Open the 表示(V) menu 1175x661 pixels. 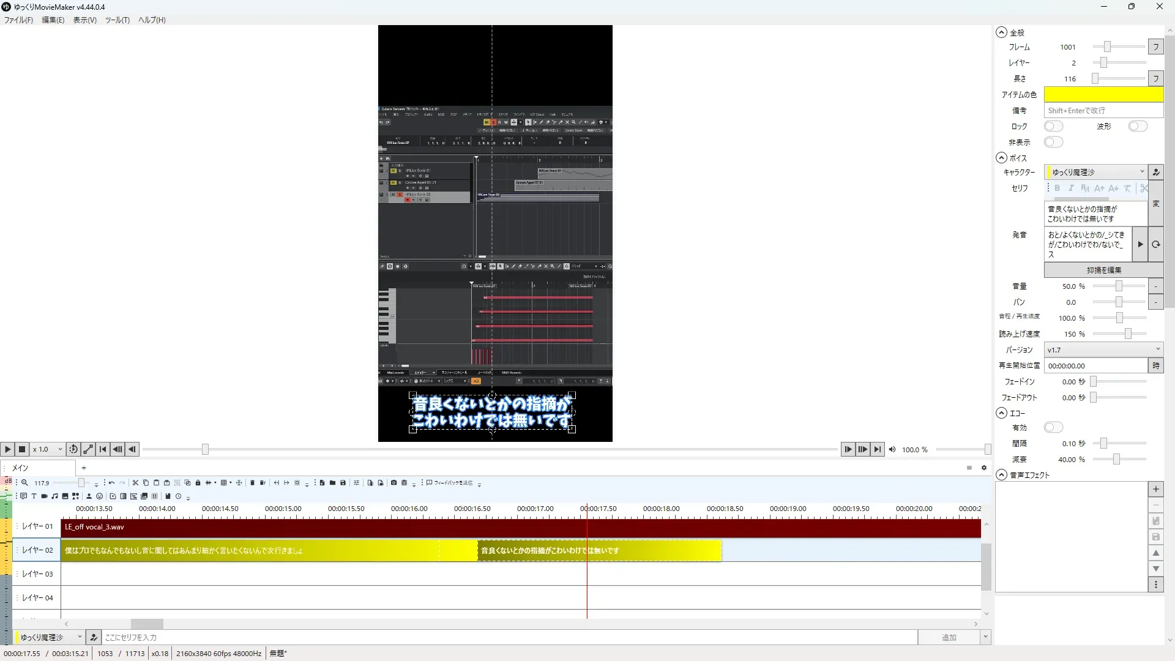click(x=84, y=20)
